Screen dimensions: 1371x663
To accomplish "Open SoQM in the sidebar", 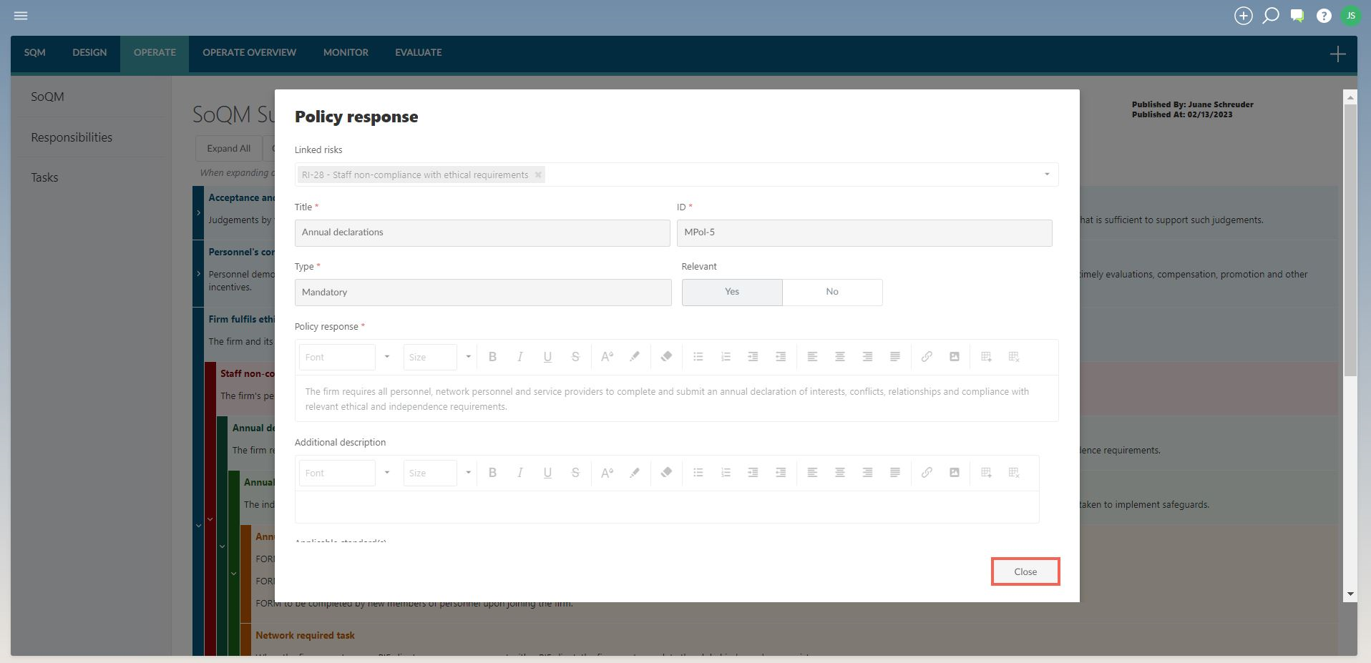I will tap(47, 97).
